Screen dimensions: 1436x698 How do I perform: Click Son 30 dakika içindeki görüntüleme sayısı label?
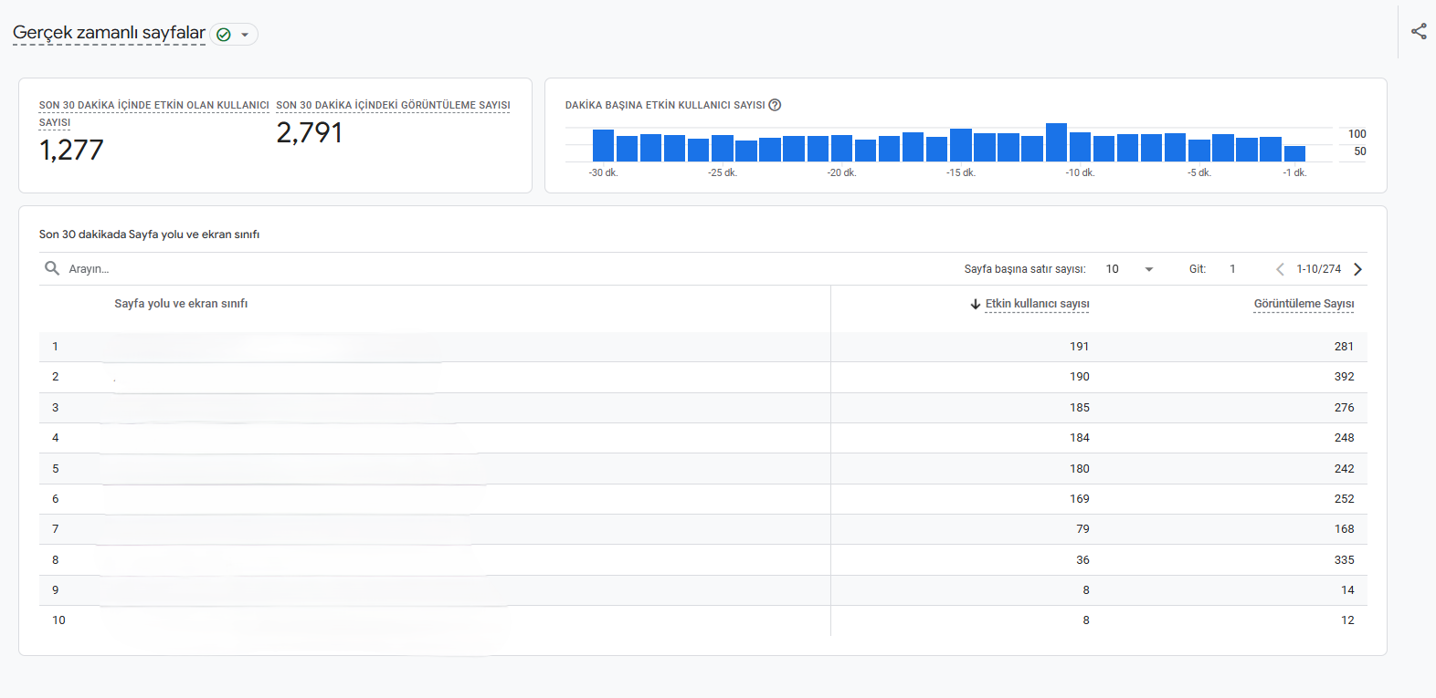point(393,105)
